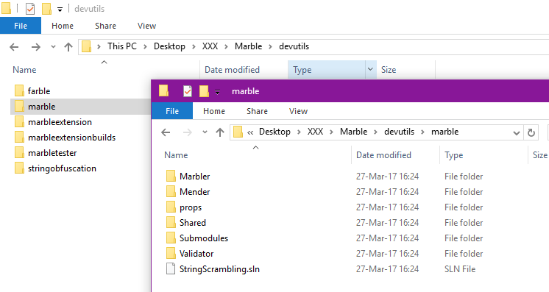This screenshot has height=292, width=549.
Task: Open recent locations dropdown in devutils window
Action: coord(53,46)
